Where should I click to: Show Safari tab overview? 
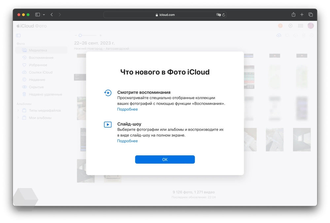(311, 15)
